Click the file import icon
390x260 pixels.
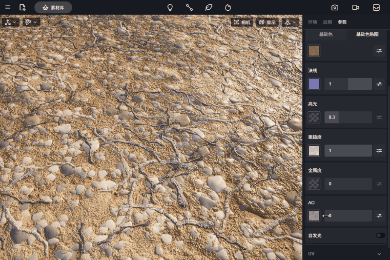22,7
